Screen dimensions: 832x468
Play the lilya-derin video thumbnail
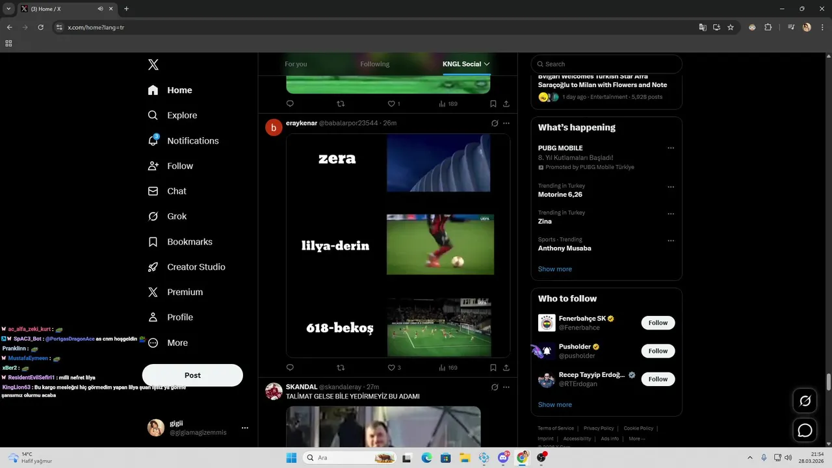(440, 244)
